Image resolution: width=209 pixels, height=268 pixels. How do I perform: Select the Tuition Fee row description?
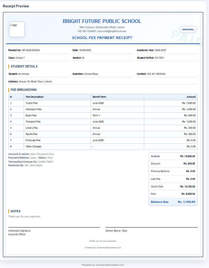point(32,103)
